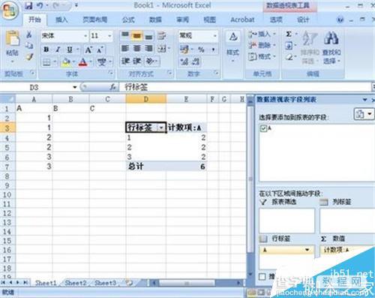The height and width of the screenshot is (298, 375).
Task: Click the Format cells button
Action: click(x=262, y=56)
